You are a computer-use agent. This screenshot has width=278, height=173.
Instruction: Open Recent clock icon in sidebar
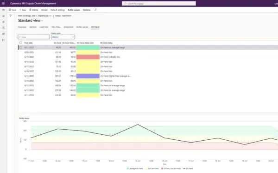3,28
